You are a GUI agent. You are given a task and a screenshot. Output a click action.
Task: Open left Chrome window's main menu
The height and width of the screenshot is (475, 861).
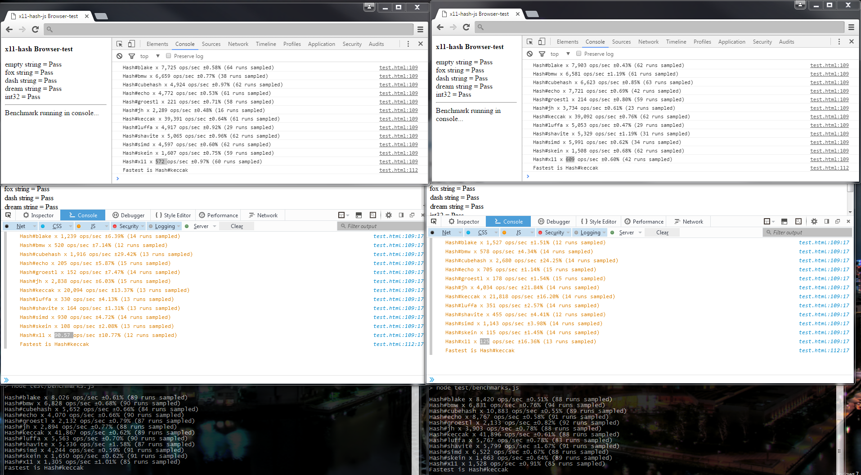pyautogui.click(x=420, y=29)
